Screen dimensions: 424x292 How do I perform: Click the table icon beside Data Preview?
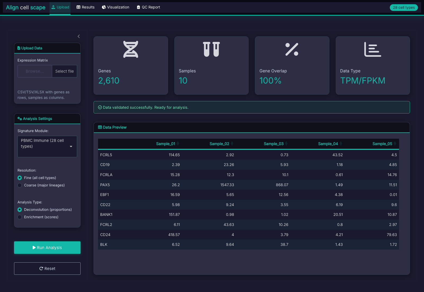100,127
